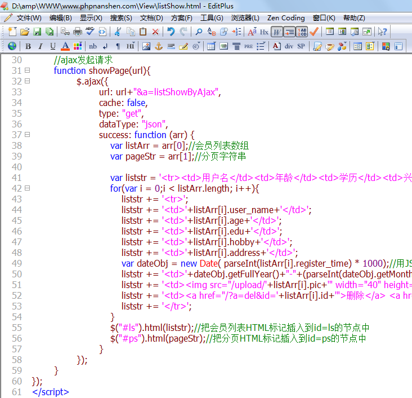Open the 工具(G) menu

(212, 18)
